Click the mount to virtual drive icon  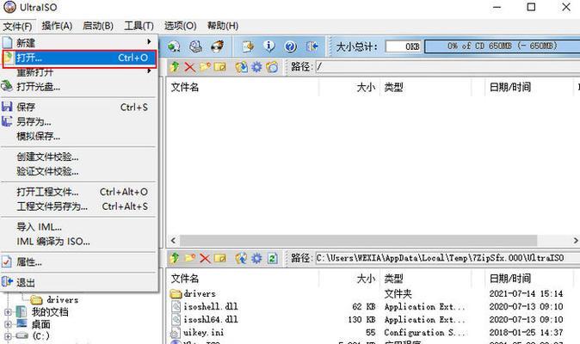[195, 46]
